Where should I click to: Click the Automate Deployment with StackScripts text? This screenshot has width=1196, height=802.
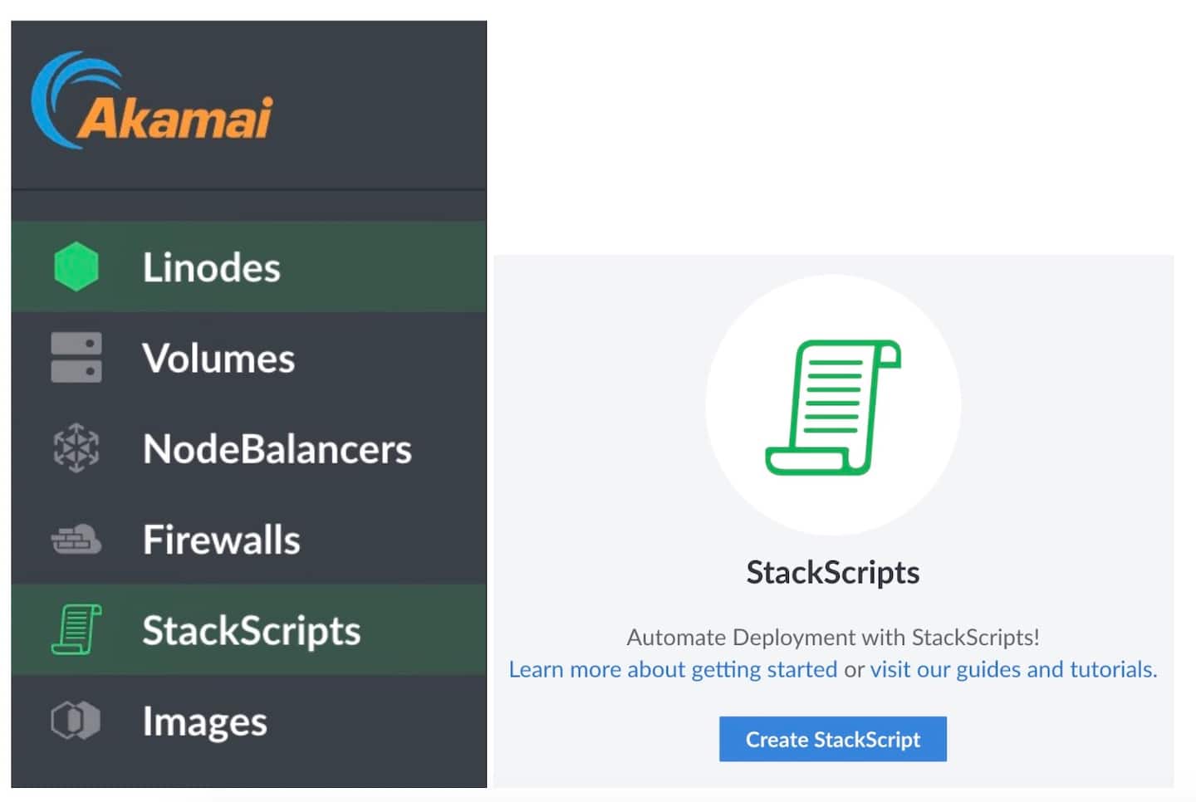[832, 637]
